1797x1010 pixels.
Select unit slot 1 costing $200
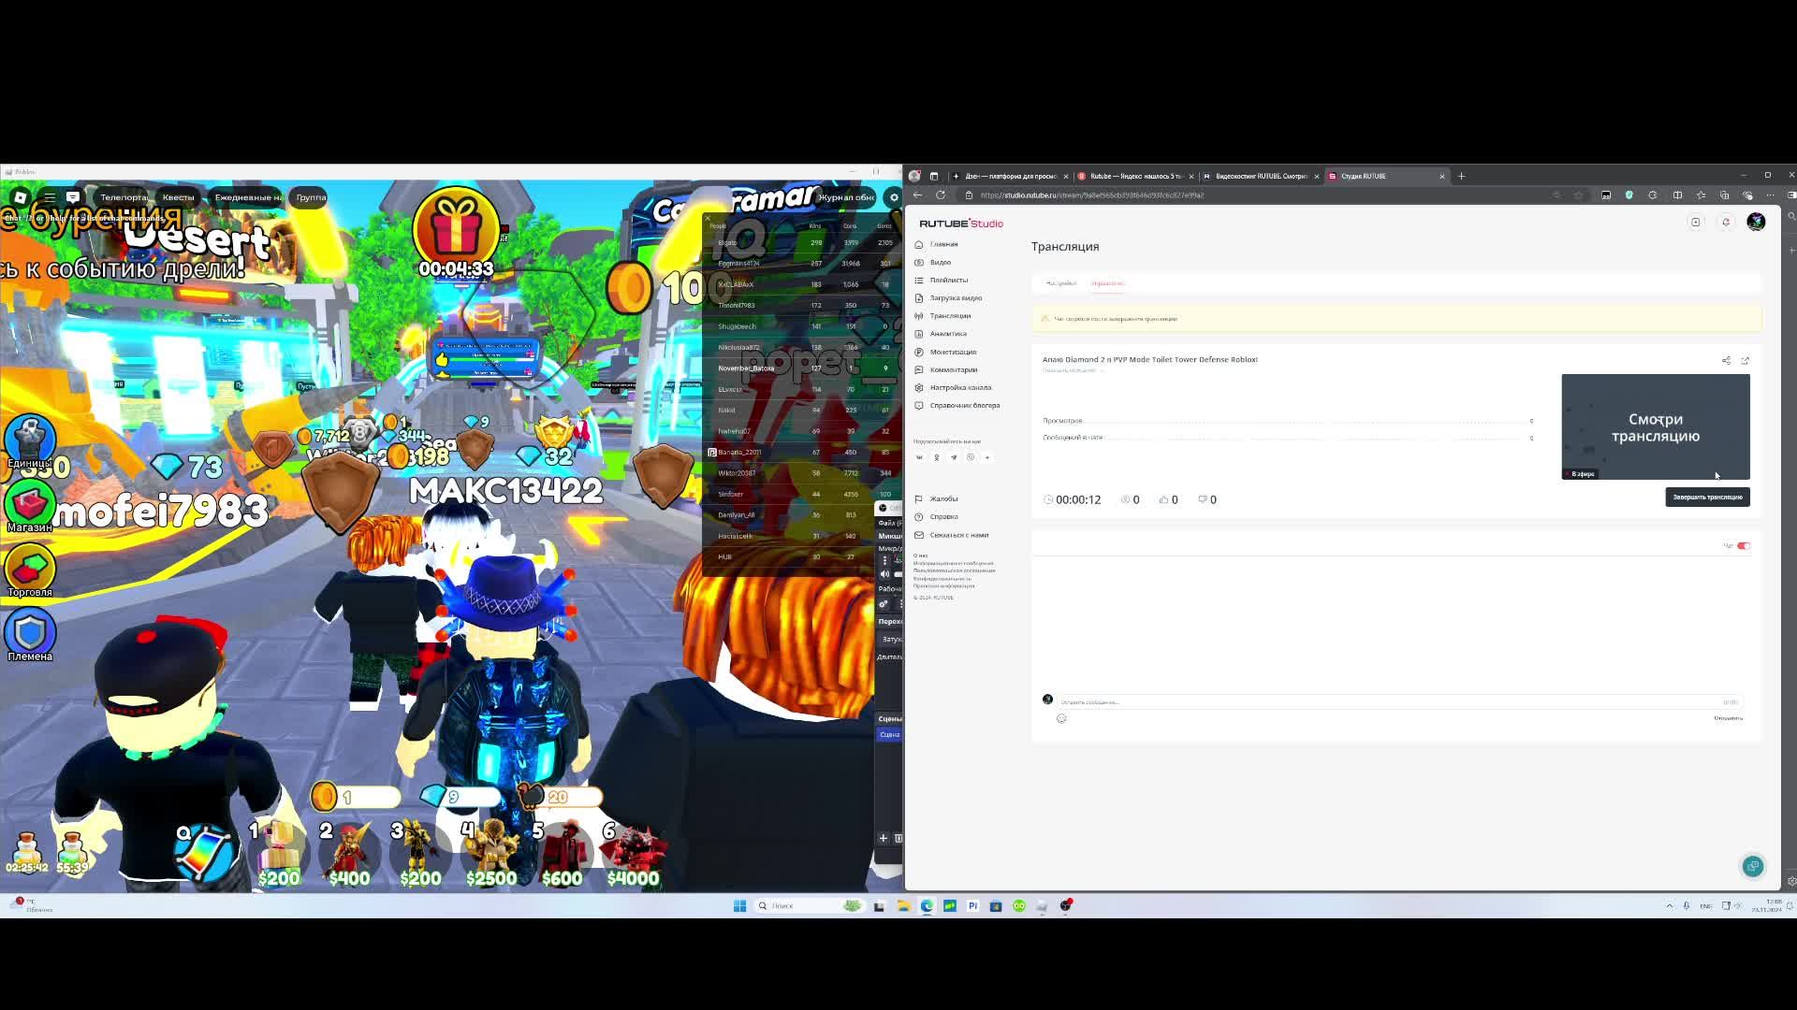click(x=279, y=853)
